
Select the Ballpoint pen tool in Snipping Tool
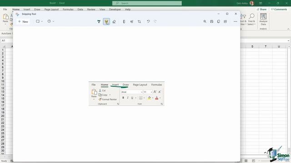[99, 22]
